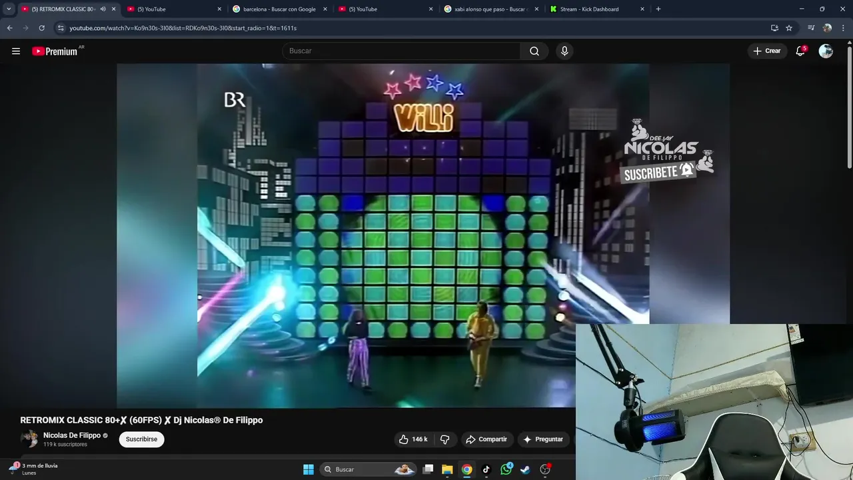Open YouTube notifications bell
The width and height of the screenshot is (853, 480).
[800, 51]
